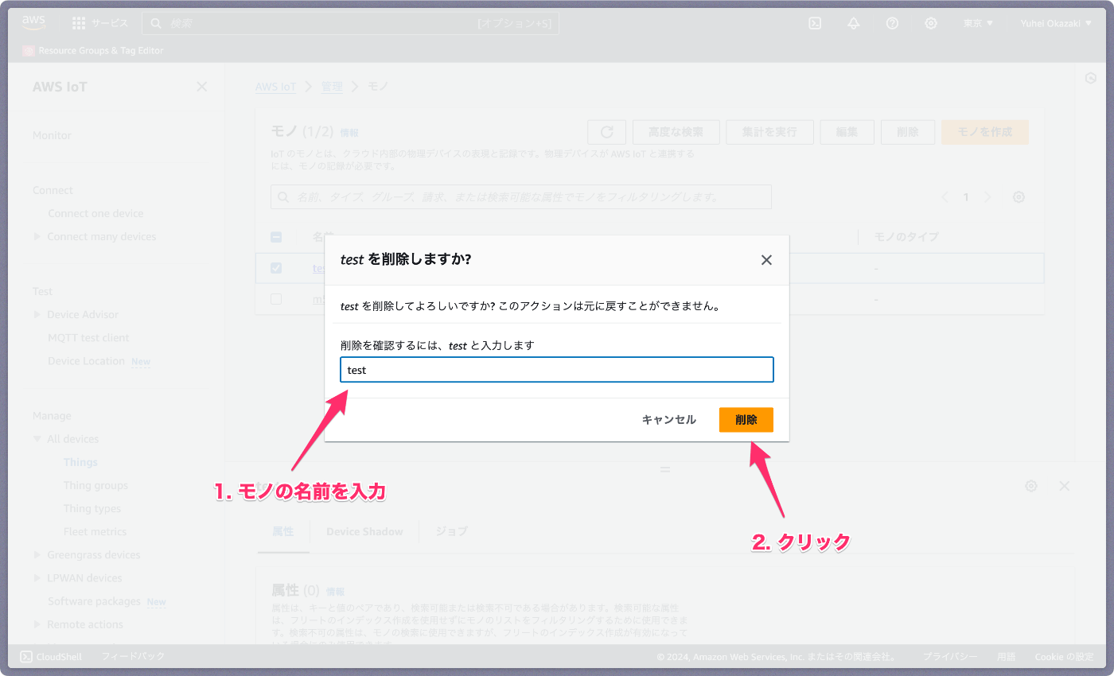Image resolution: width=1114 pixels, height=676 pixels.
Task: Click the confirmation input containing test
Action: click(557, 370)
